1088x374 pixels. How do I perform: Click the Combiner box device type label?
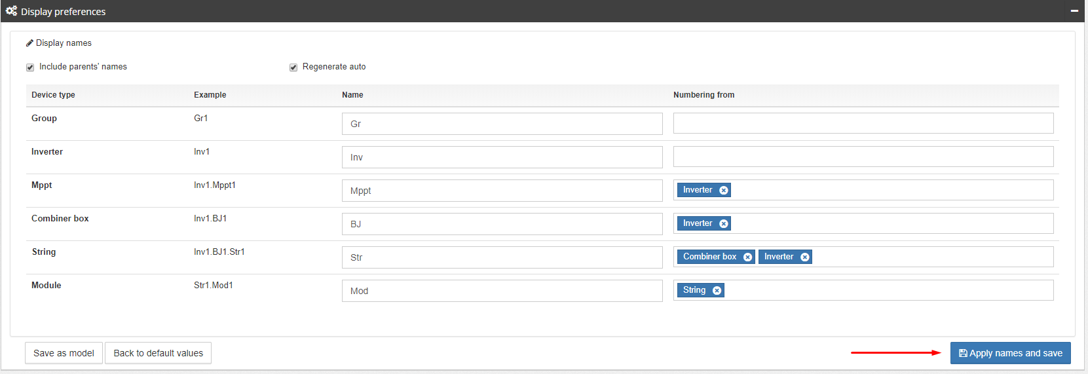pyautogui.click(x=60, y=219)
